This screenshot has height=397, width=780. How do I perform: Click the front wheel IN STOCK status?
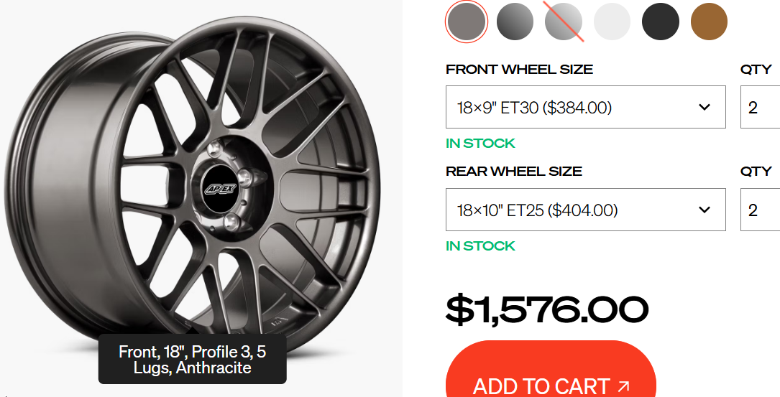[x=480, y=144]
